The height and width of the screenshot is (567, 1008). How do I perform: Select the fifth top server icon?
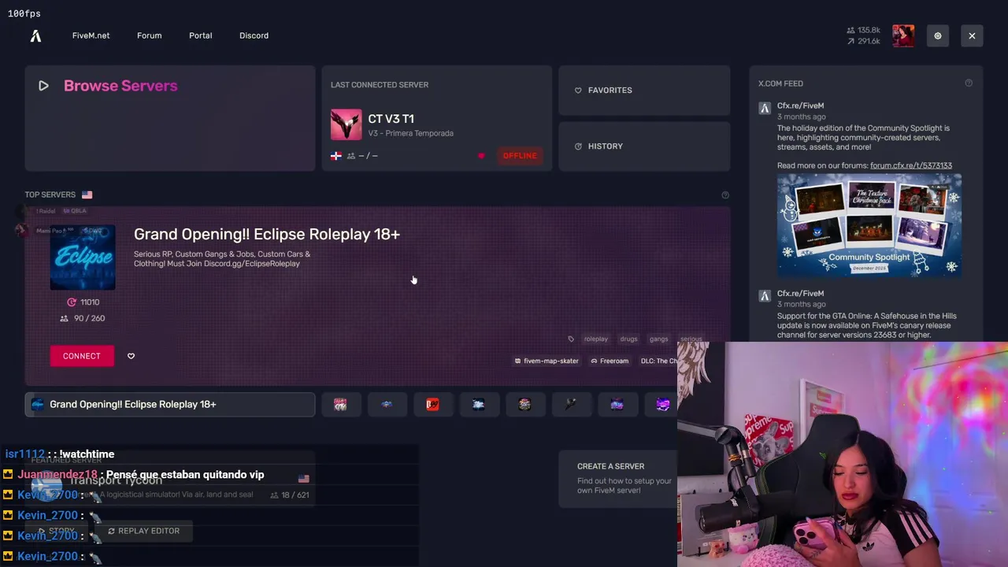(479, 404)
